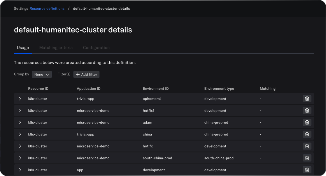Click trash icon for hotfix1 environment

click(x=307, y=111)
